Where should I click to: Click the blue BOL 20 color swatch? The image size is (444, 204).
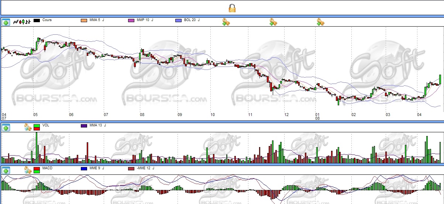[178, 20]
